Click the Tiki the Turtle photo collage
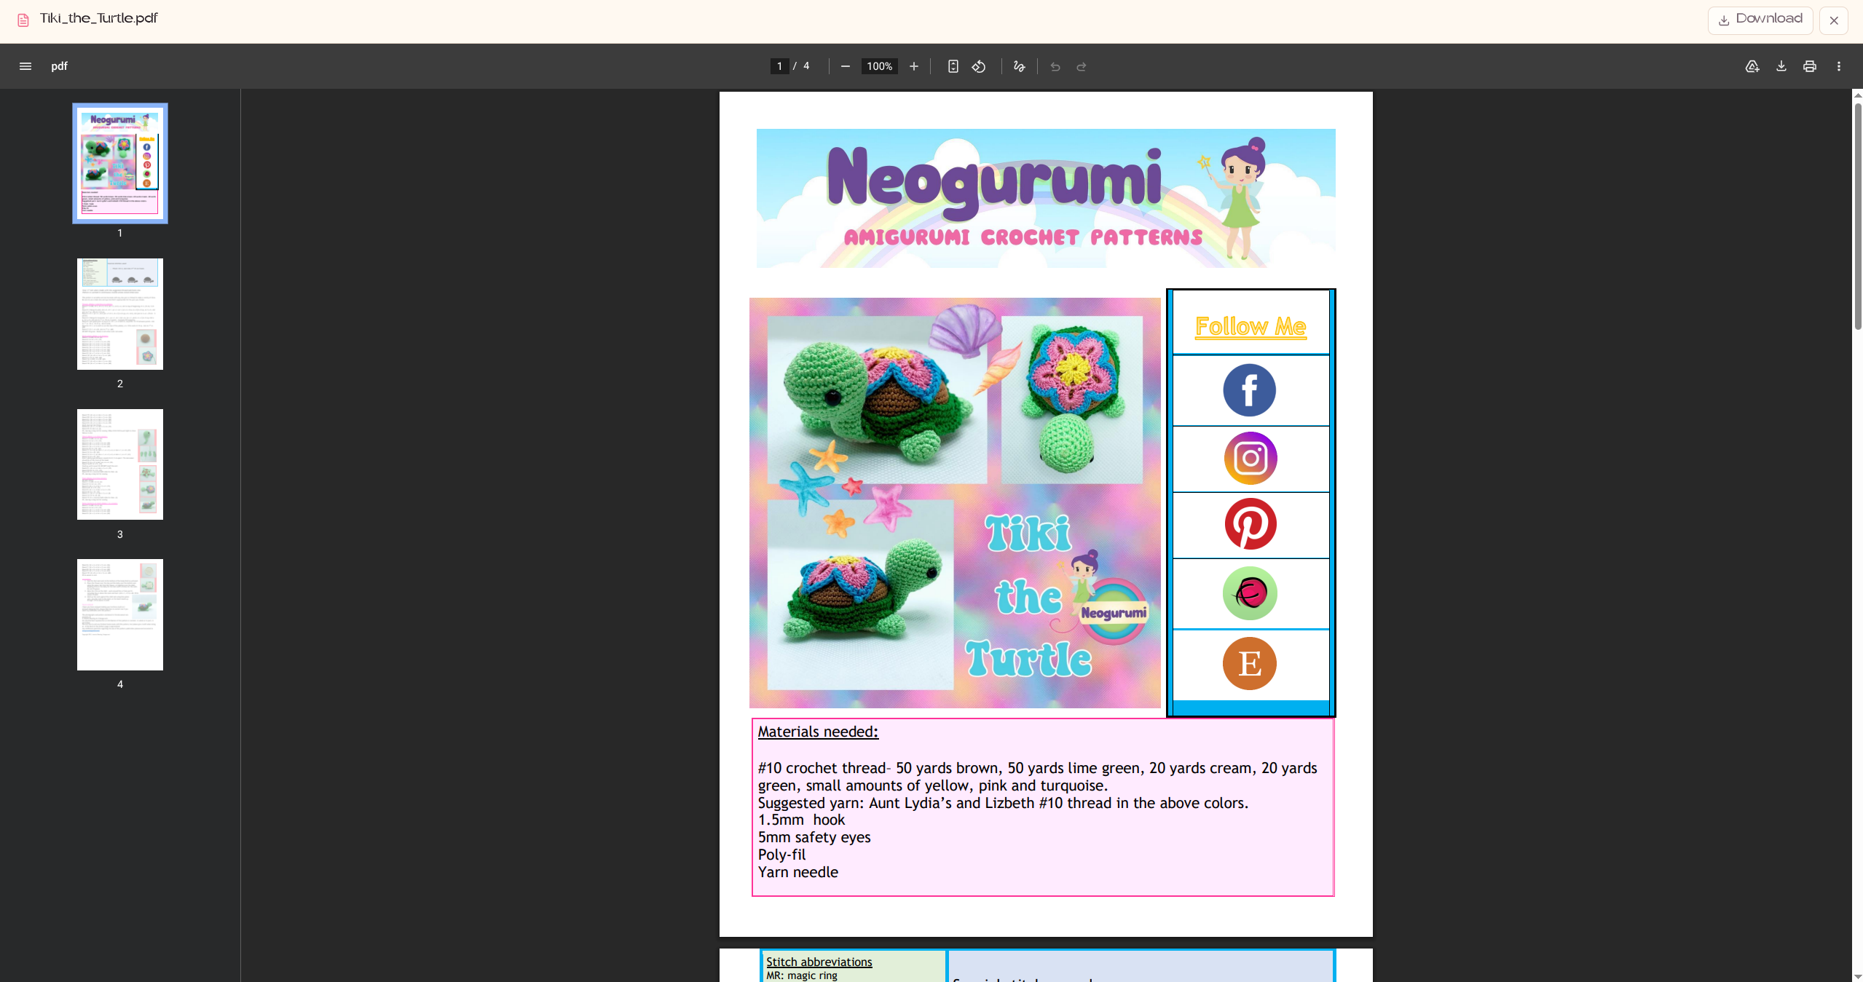1863x982 pixels. click(x=955, y=503)
